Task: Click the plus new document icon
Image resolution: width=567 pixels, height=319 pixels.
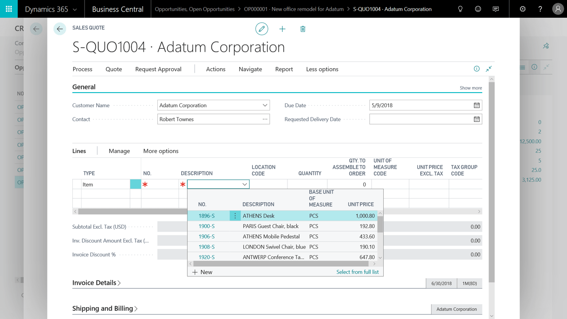Action: coord(282,29)
